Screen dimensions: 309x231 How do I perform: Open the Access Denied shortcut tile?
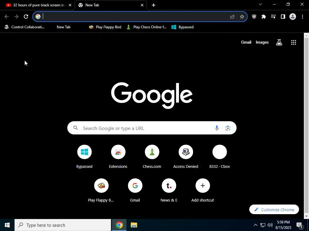(x=186, y=157)
